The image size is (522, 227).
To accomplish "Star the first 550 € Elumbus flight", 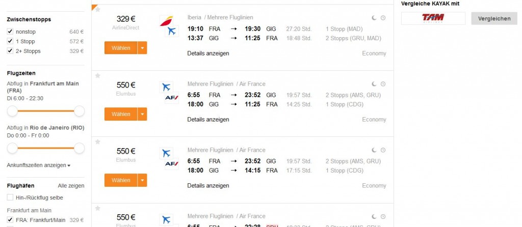I will [98, 76].
